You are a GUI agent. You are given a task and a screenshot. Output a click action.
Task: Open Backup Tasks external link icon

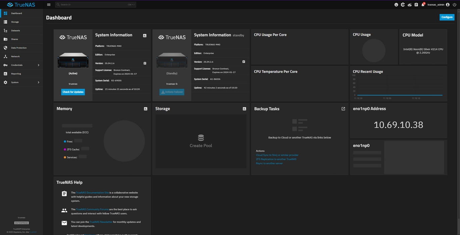[x=343, y=109]
